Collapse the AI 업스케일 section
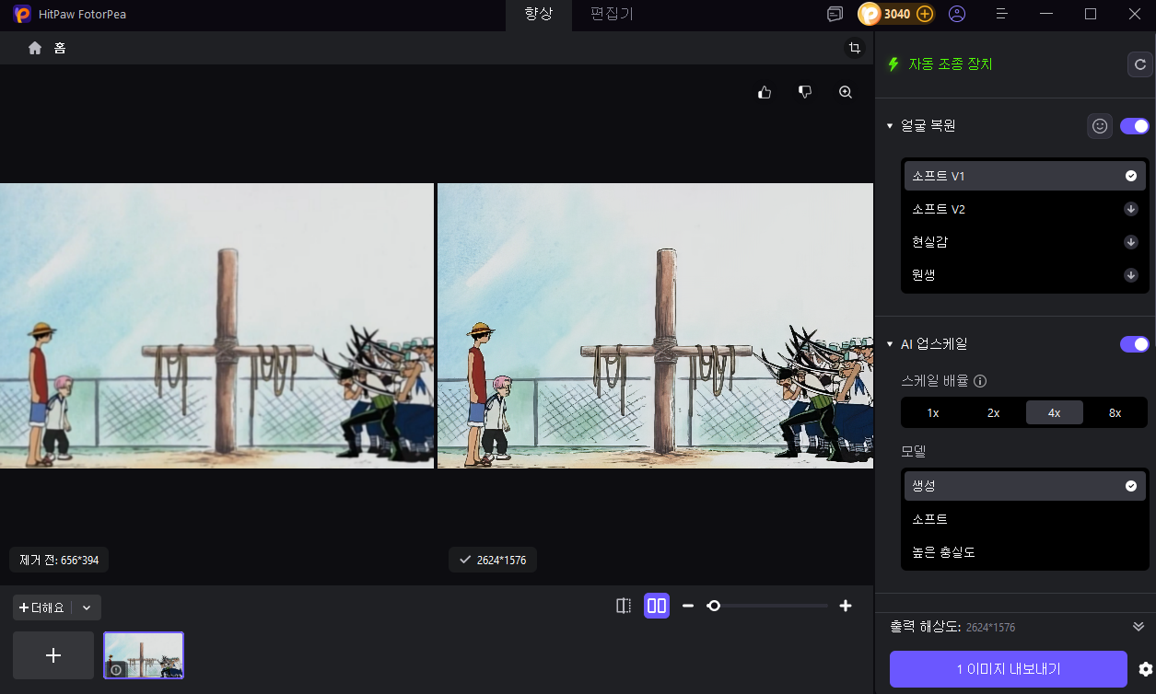This screenshot has height=694, width=1156. pos(890,344)
